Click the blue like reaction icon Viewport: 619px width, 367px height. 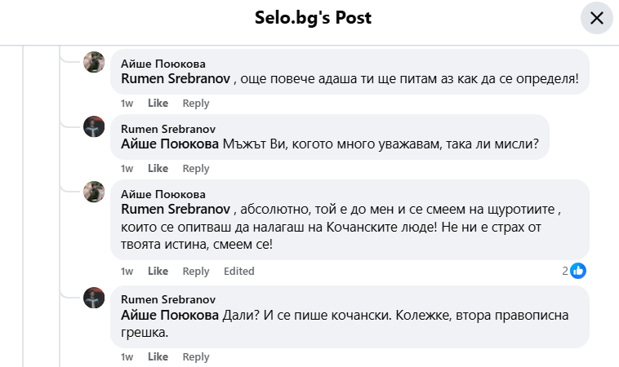(x=578, y=271)
